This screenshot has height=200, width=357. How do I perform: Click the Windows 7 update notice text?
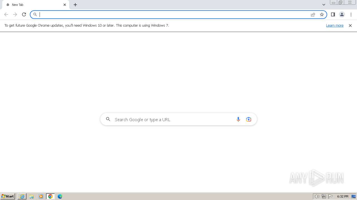pyautogui.click(x=87, y=25)
